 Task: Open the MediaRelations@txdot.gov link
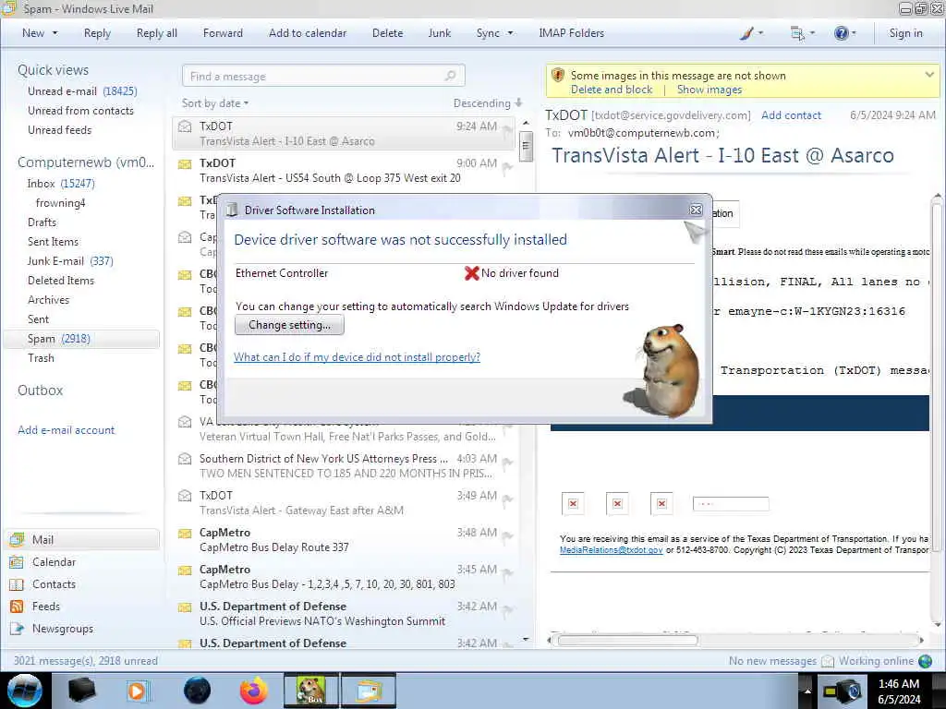[612, 550]
